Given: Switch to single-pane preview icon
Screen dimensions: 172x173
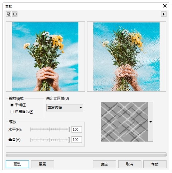Looking at the screenshot, I should pos(15,14).
